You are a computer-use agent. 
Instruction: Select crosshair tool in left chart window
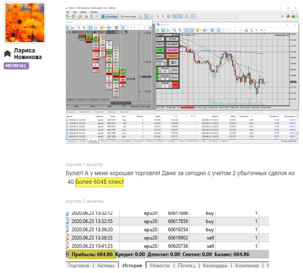[x=128, y=28]
